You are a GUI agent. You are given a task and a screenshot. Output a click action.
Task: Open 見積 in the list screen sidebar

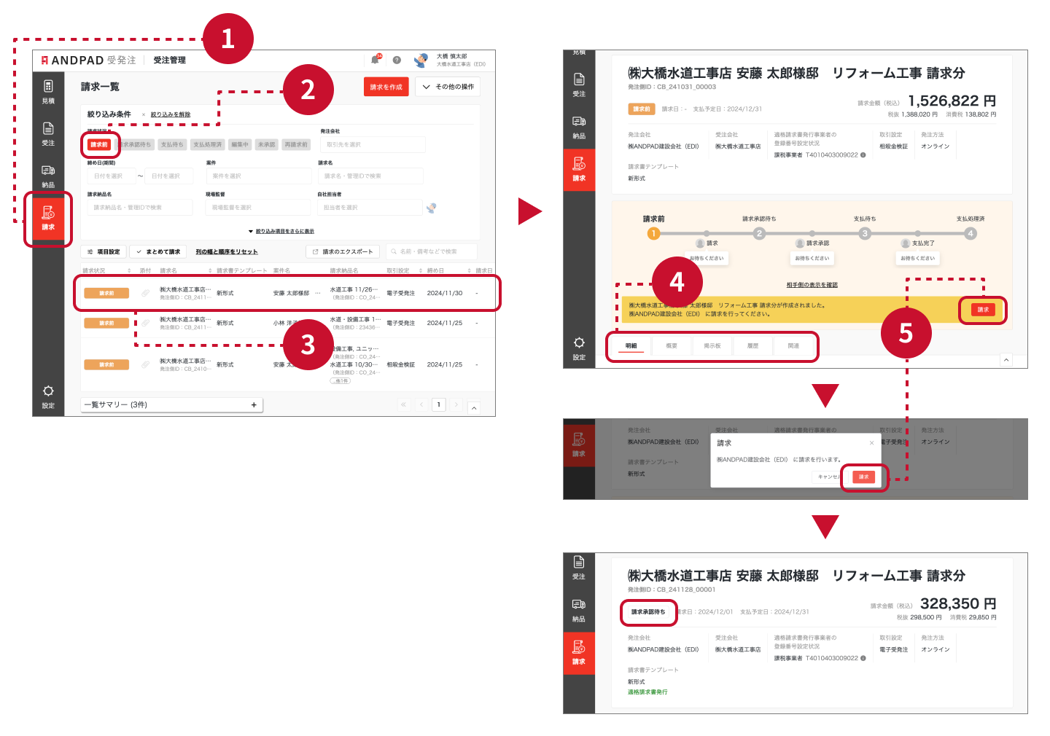pyautogui.click(x=48, y=92)
